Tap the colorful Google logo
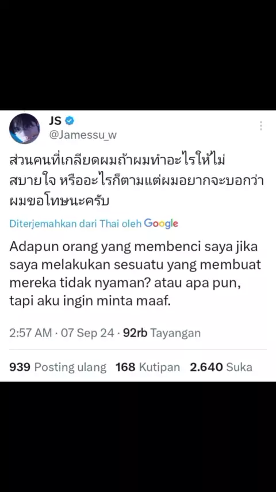 (161, 224)
